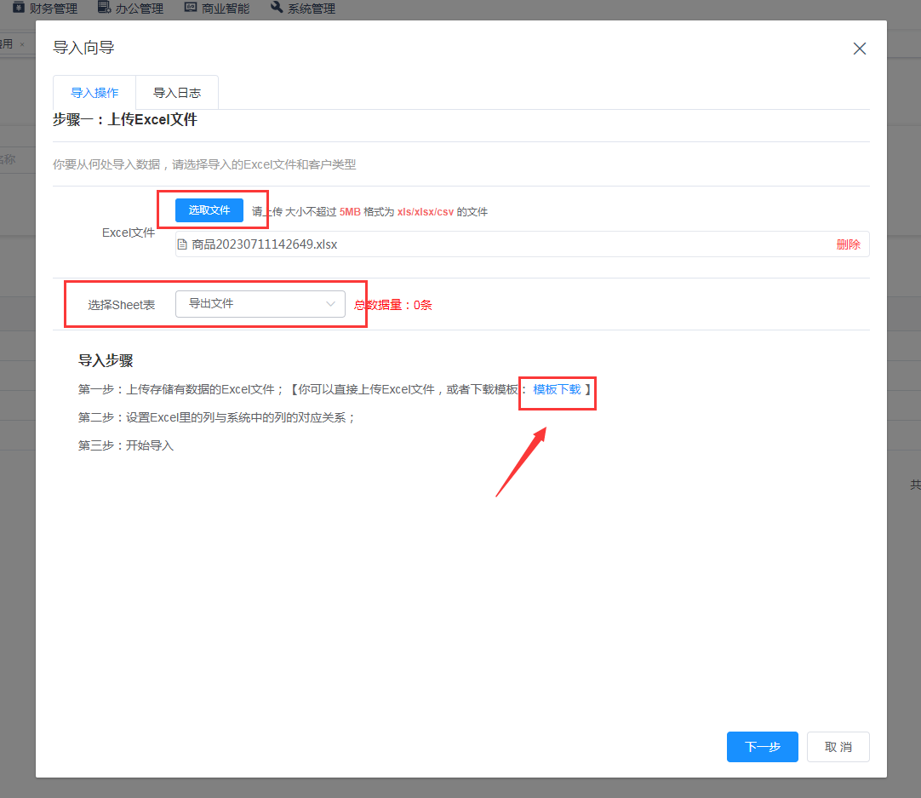The image size is (921, 798).
Task: Close the background page tab with ×
Action: [x=22, y=44]
